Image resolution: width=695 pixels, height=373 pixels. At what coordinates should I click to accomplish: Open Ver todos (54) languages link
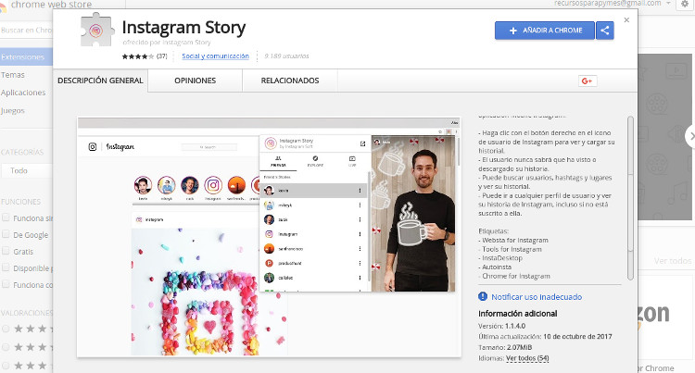tap(527, 358)
